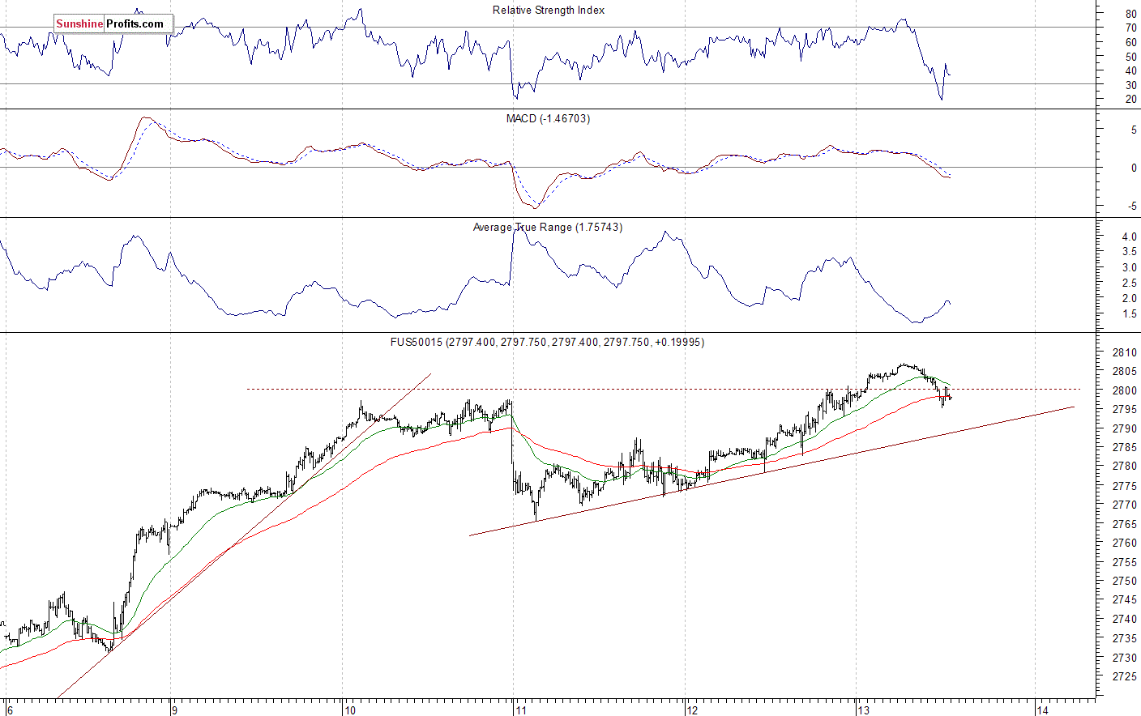Viewport: 1141px width, 716px height.
Task: Click the RSI 80 scale value
Action: (x=1130, y=14)
